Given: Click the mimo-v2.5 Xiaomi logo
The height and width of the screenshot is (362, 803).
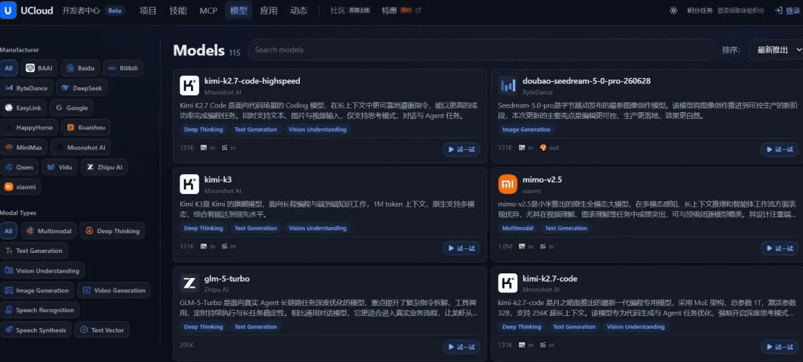Looking at the screenshot, I should pyautogui.click(x=508, y=184).
